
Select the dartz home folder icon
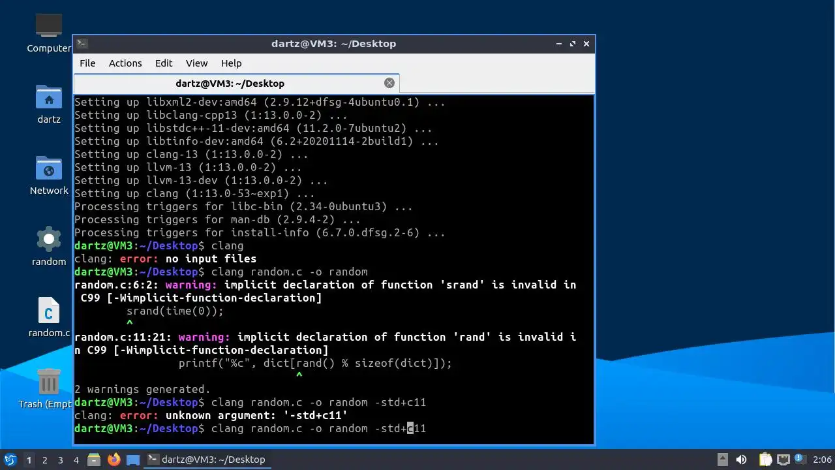coord(49,104)
